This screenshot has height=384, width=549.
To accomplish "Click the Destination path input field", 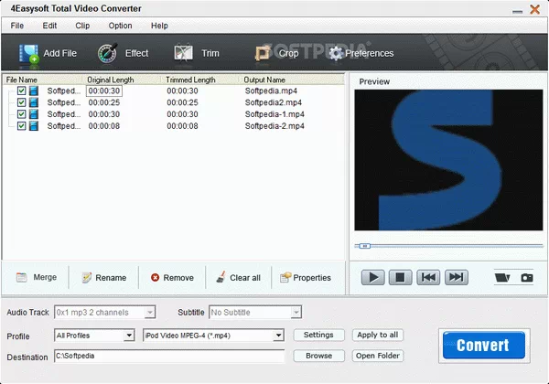I will (x=170, y=356).
